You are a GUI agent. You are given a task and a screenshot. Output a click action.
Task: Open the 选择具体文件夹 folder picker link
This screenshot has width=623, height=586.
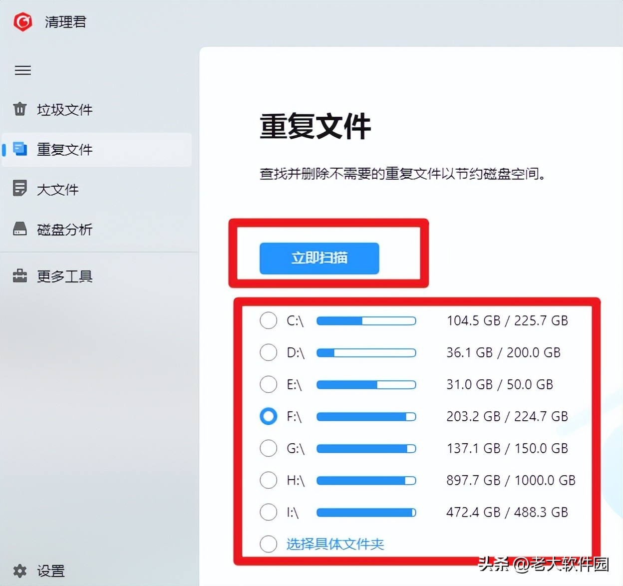click(335, 544)
